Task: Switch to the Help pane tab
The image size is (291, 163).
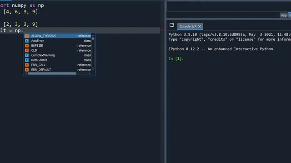Action: 283,15
